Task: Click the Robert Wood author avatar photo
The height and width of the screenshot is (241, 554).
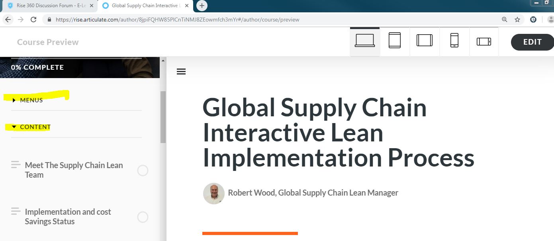Action: (x=214, y=194)
